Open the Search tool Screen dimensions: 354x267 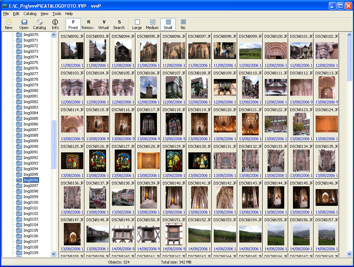[119, 24]
